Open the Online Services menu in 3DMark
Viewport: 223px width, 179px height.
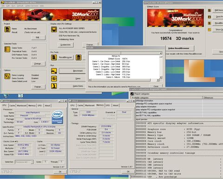32,6
